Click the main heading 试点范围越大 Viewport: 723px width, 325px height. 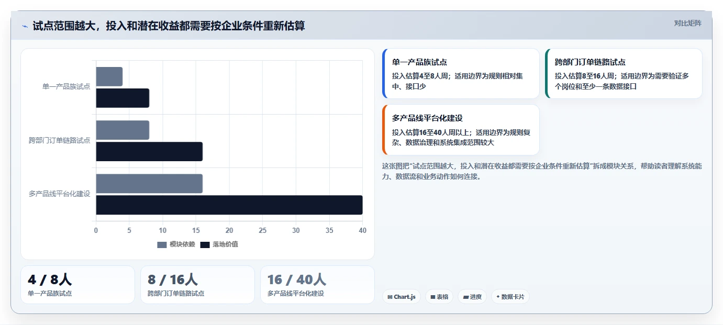tap(169, 26)
